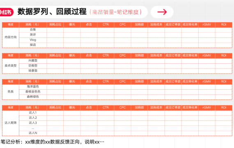Click 维度 header in 色系 table
Image resolution: width=234 pixels, height=148 pixels.
(11, 81)
